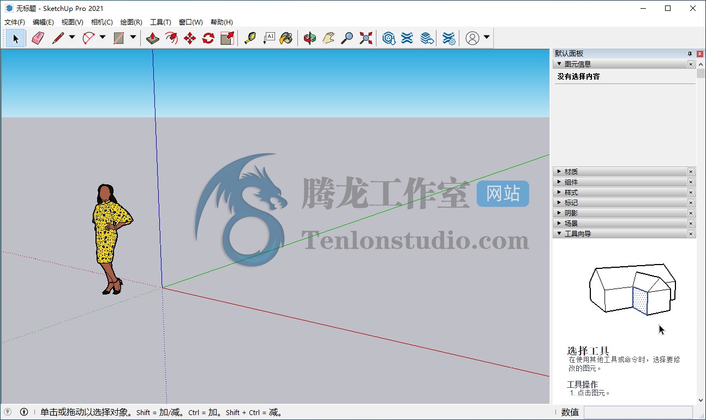Open the 相机(C) menu
Image resolution: width=706 pixels, height=420 pixels.
(x=102, y=22)
